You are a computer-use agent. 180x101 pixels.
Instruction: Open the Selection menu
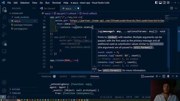coord(25,3)
